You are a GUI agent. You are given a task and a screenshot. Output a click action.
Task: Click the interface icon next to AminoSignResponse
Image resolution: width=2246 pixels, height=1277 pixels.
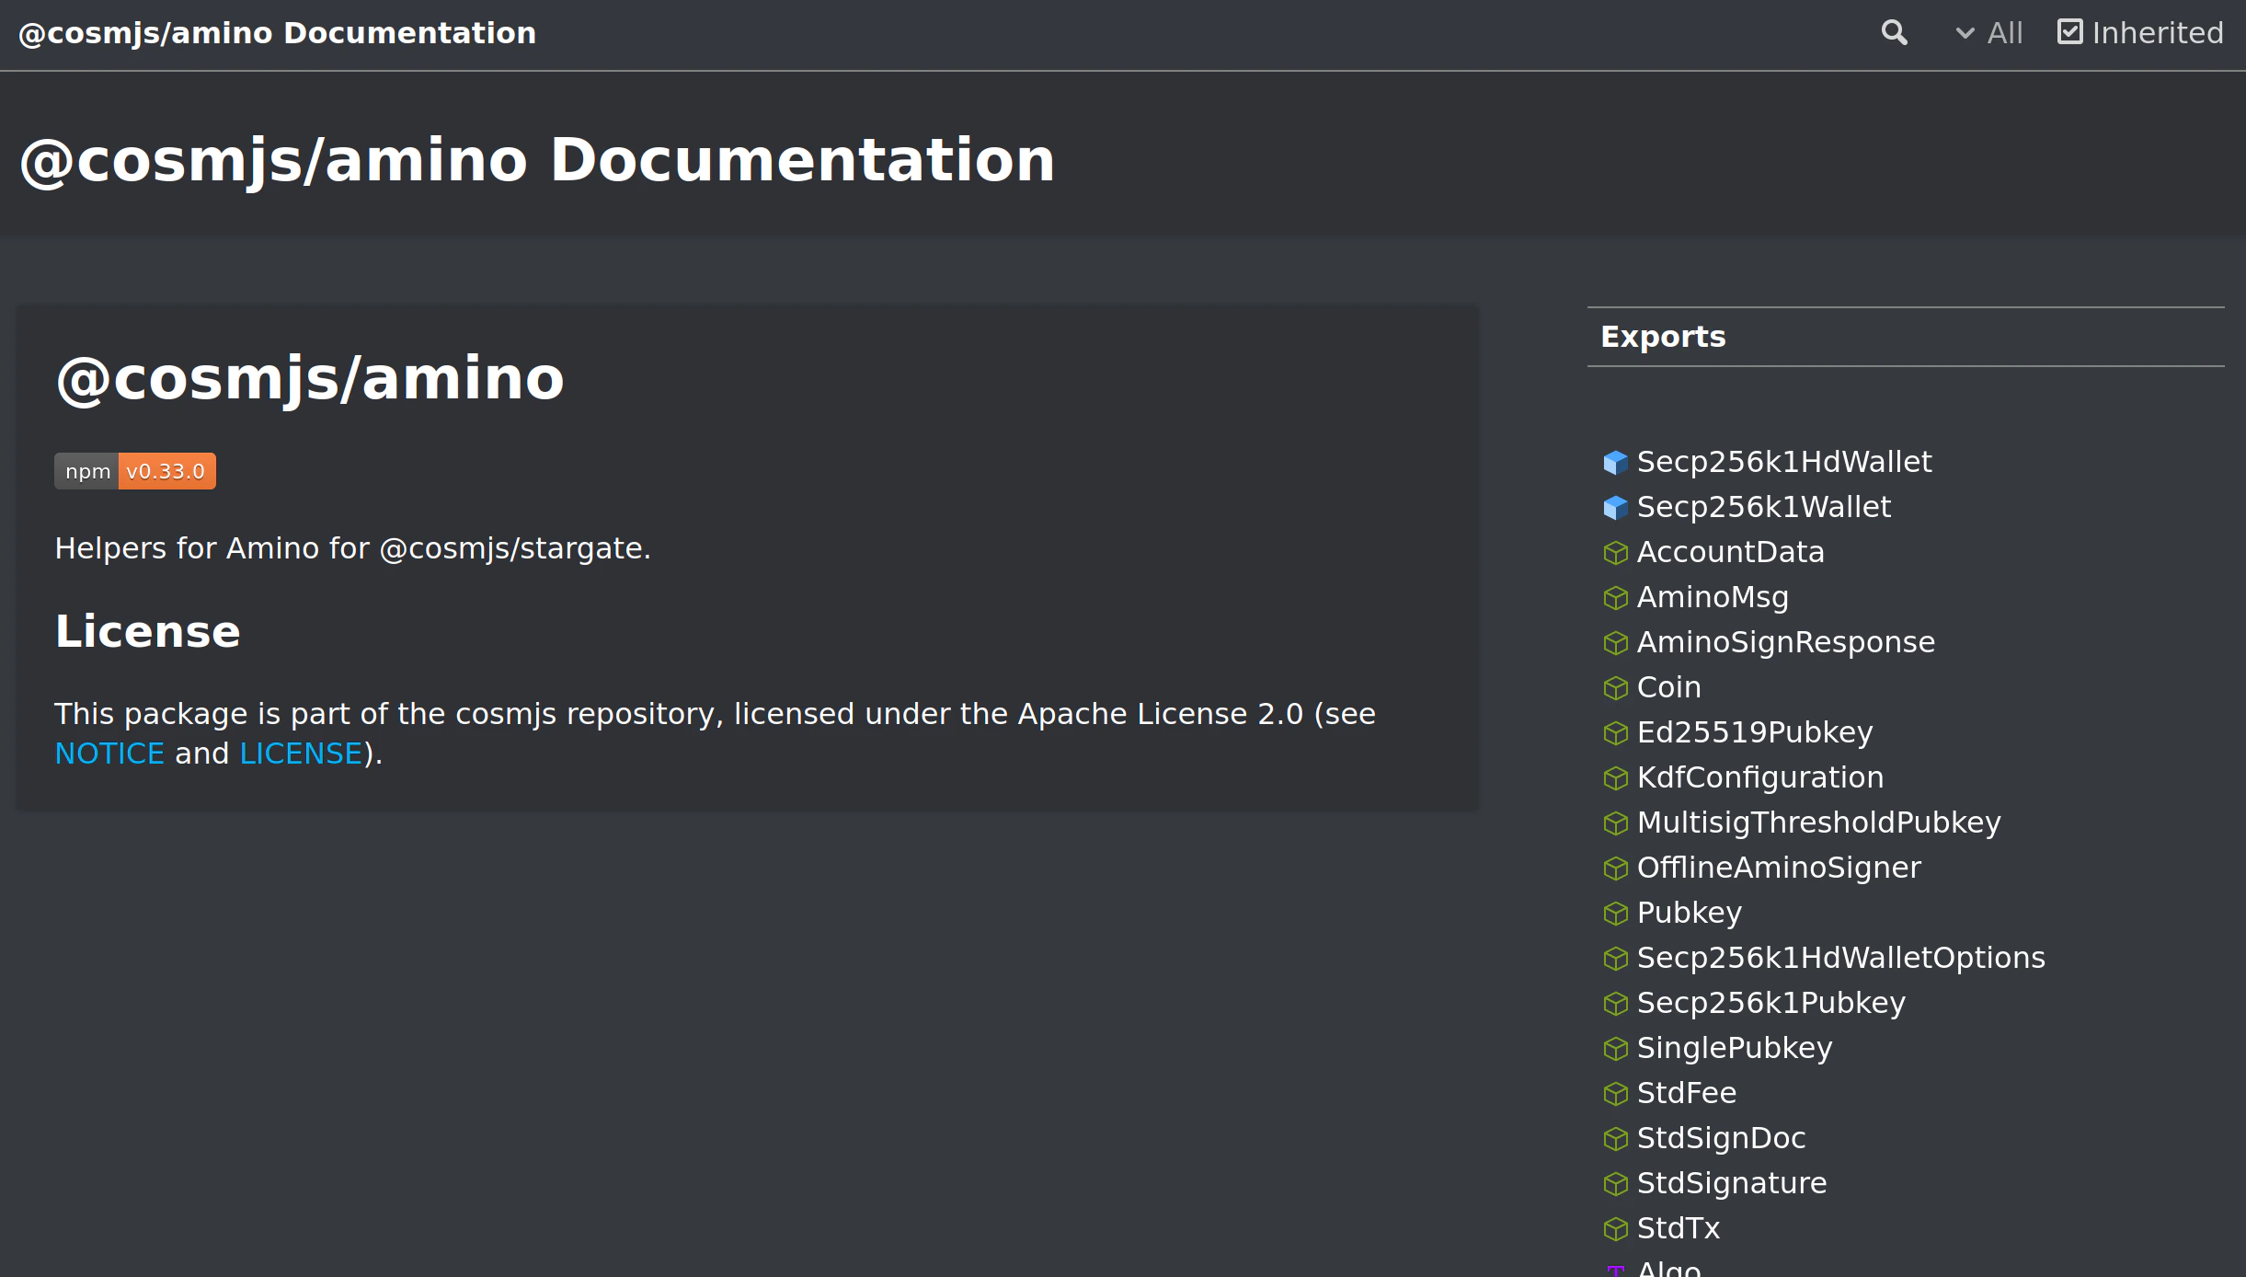click(x=1616, y=642)
